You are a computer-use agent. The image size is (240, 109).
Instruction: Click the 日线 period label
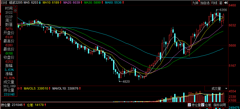(x=4, y=3)
